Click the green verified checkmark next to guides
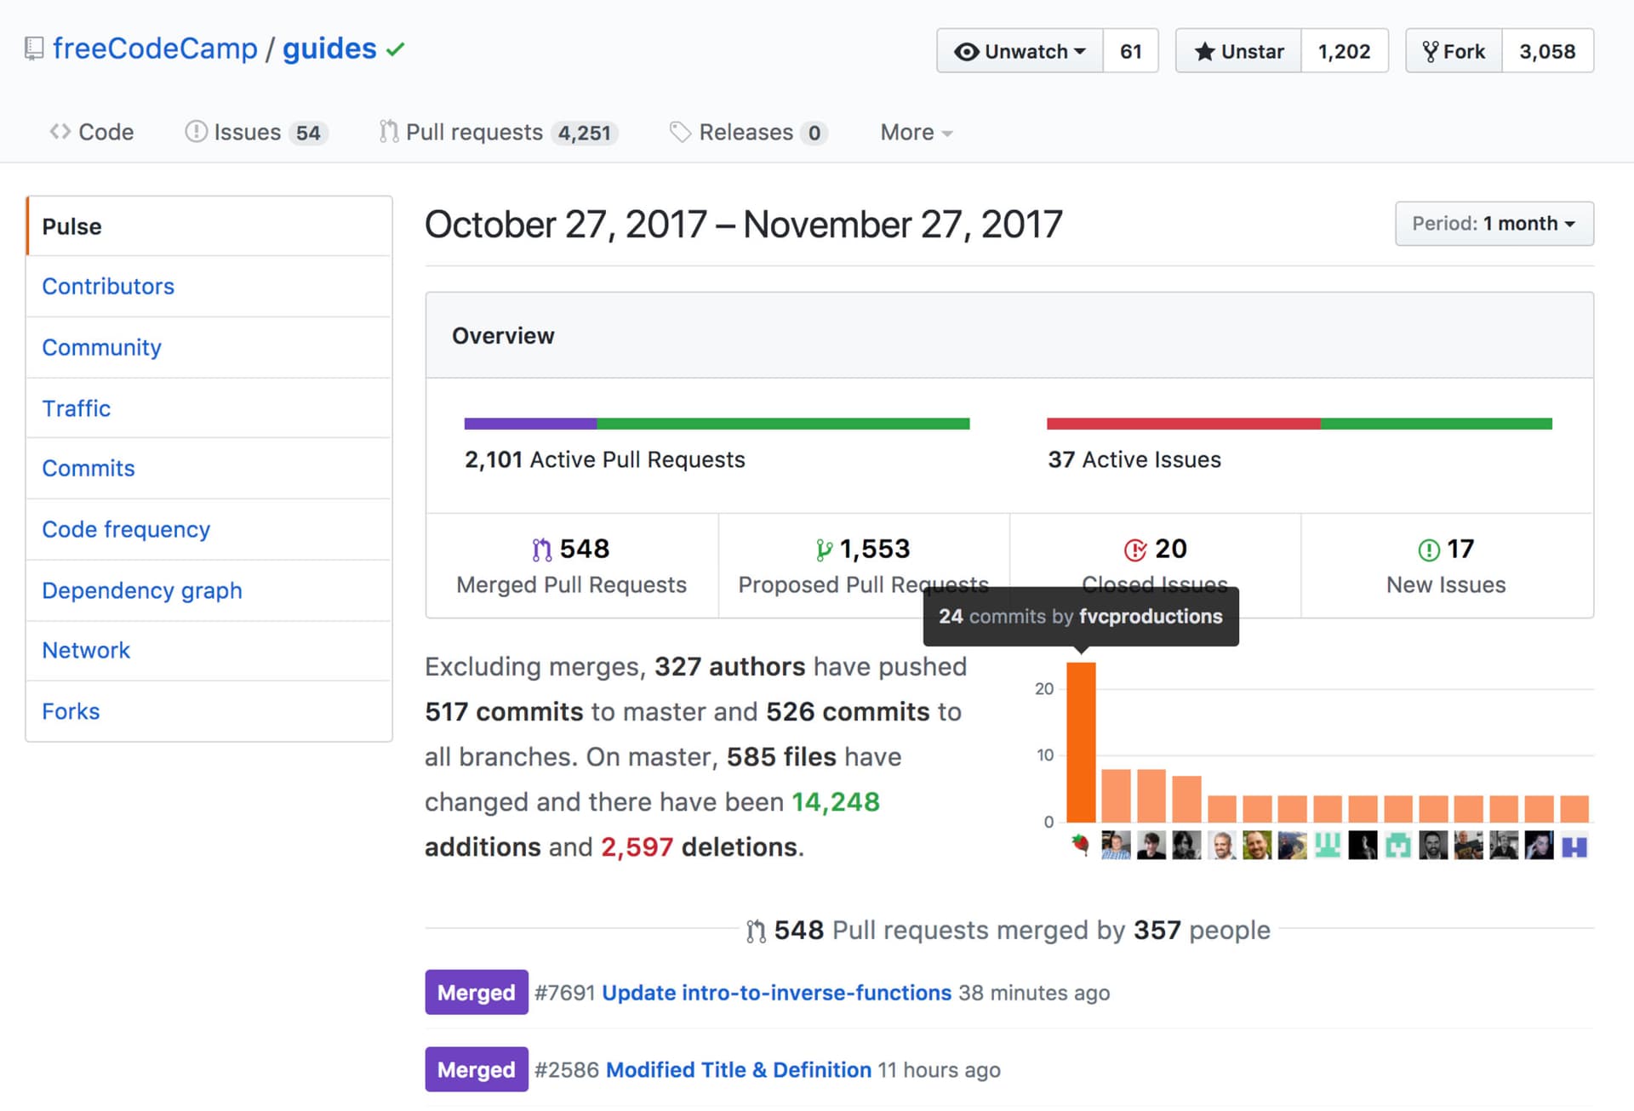Screen dimensions: 1634x1111 (x=395, y=48)
